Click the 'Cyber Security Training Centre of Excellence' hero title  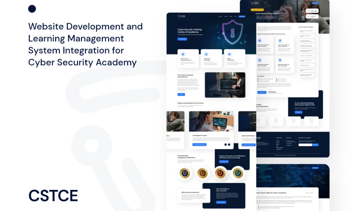click(190, 31)
